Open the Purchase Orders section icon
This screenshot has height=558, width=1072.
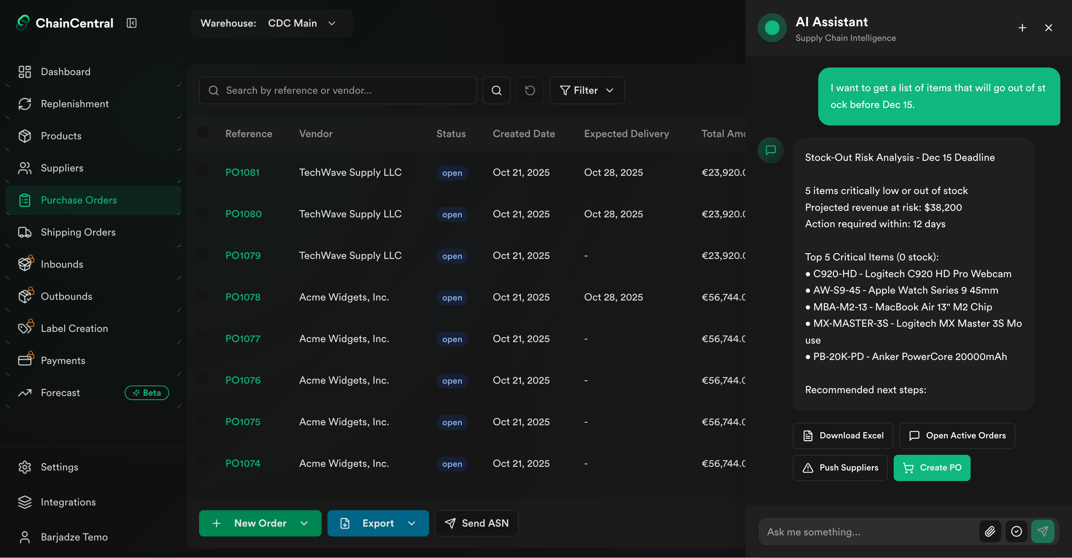coord(25,200)
